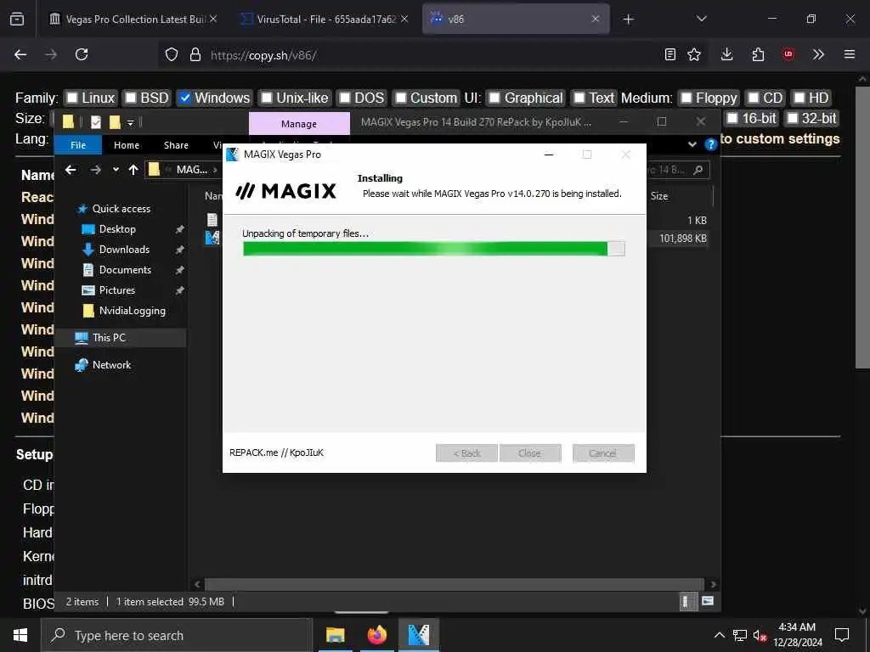The height and width of the screenshot is (652, 870).
Task: Open Firefox from the taskbar
Action: (x=376, y=635)
